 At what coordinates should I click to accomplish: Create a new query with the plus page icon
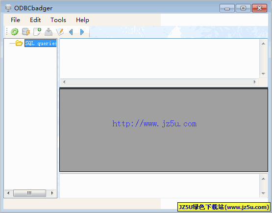[37, 32]
